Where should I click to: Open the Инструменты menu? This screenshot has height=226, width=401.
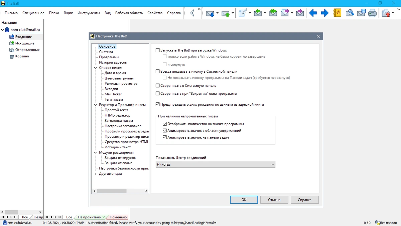click(x=89, y=13)
